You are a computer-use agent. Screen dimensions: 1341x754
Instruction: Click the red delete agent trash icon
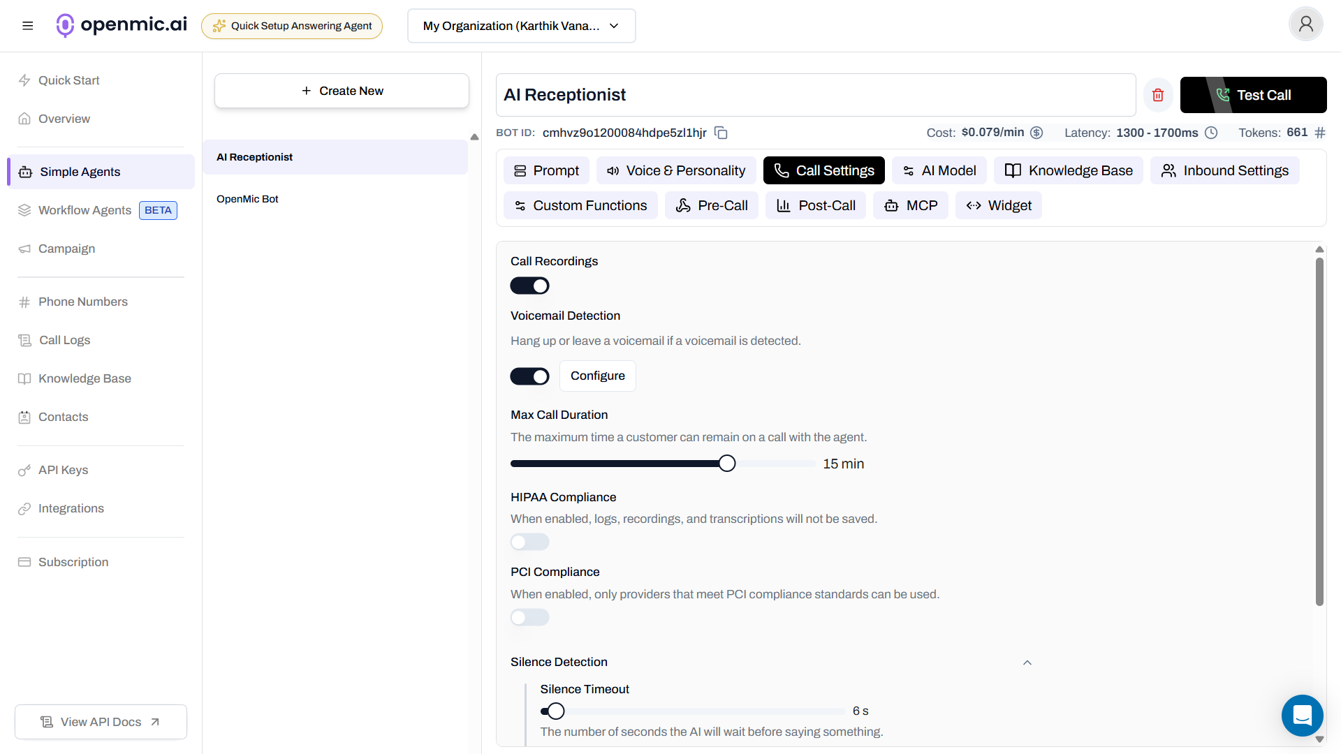pyautogui.click(x=1158, y=95)
